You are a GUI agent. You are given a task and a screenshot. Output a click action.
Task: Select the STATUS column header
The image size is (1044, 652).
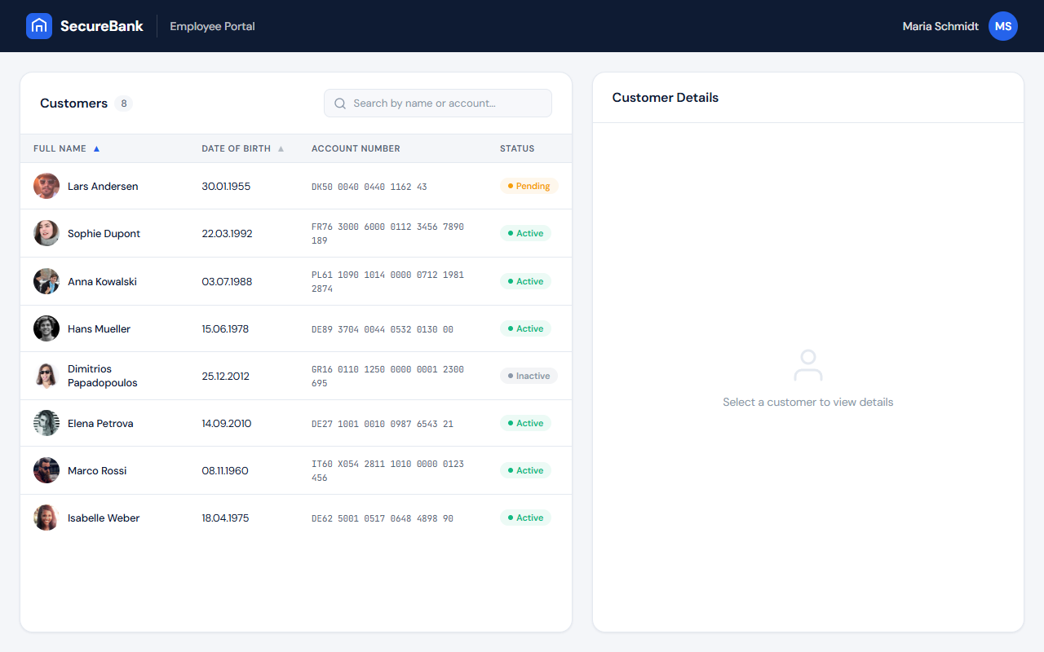coord(517,148)
